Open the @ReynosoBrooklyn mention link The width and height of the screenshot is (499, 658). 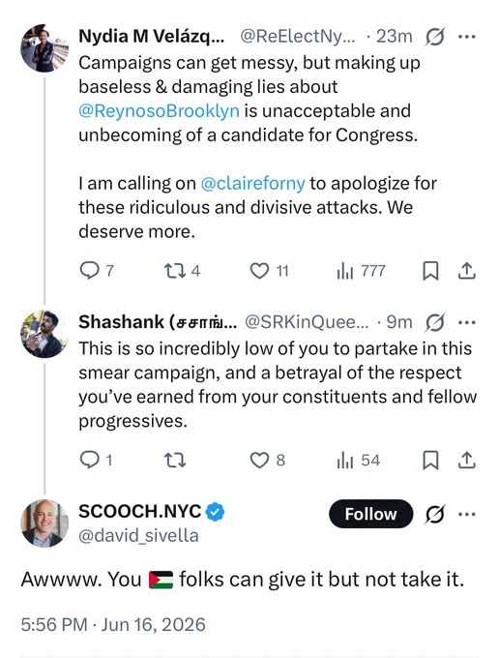160,111
